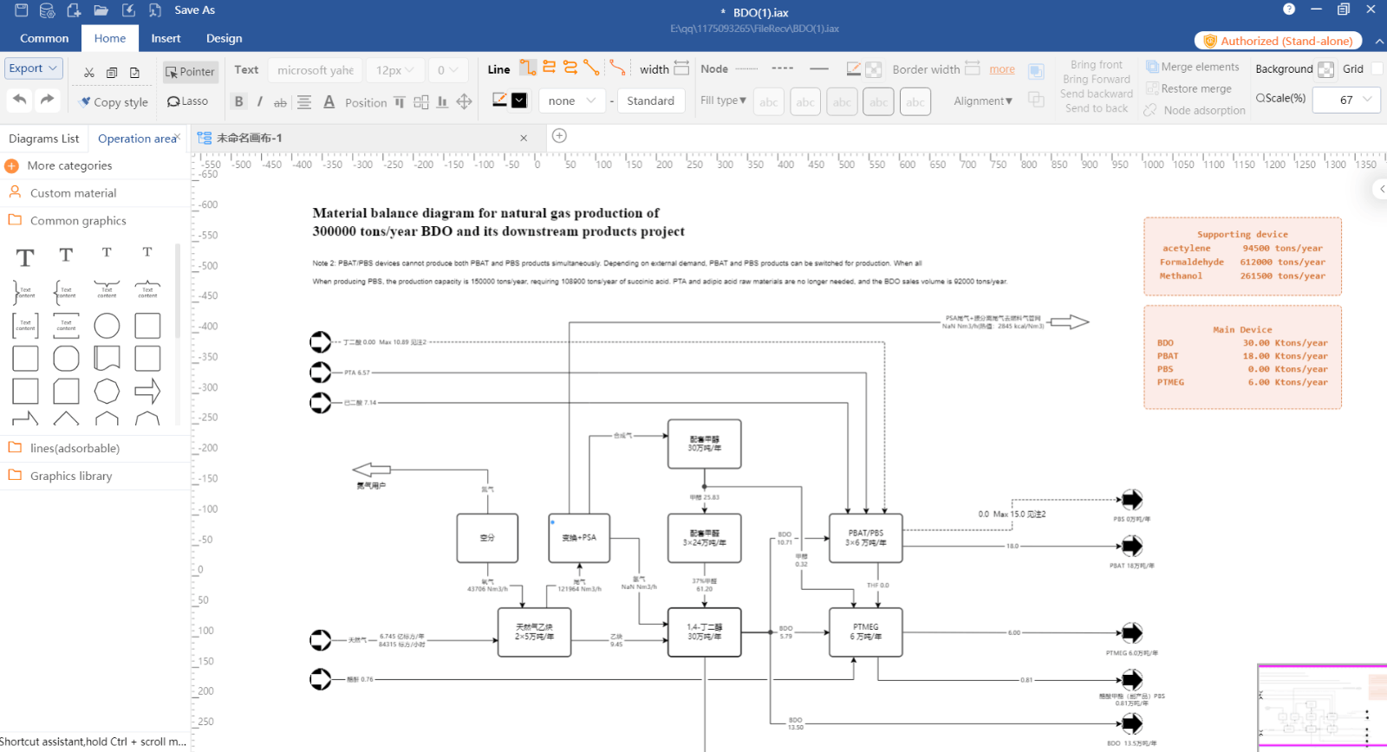Expand the Scale percentage dropdown showing 67
Image resolution: width=1387 pixels, height=752 pixels.
1368,100
